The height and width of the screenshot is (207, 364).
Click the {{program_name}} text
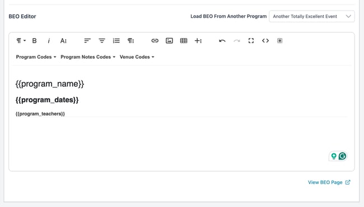pos(50,84)
